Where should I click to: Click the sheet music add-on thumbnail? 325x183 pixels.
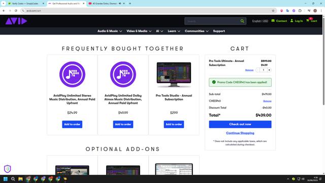tap(174, 169)
